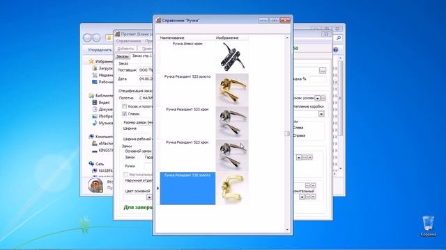Screen dimensions: 446x250
Task: Open the утепление коробки dropdown
Action: click(321, 114)
